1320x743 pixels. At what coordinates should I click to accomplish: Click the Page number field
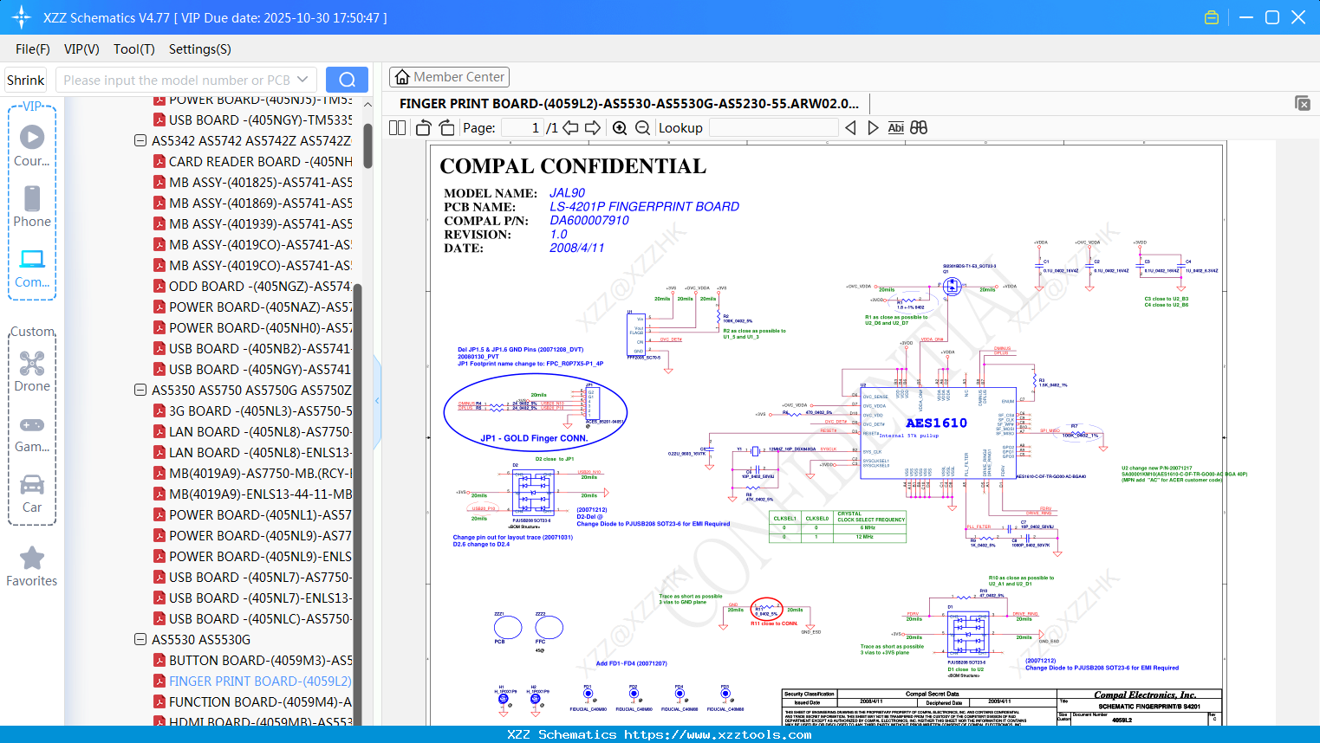coord(523,127)
